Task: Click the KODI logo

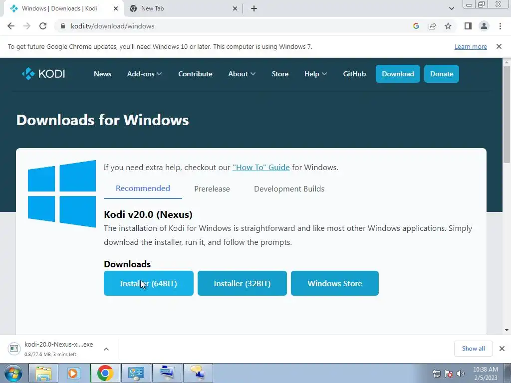Action: (43, 74)
